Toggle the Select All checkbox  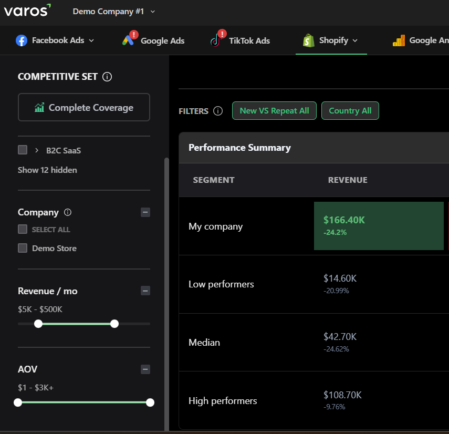tap(23, 229)
